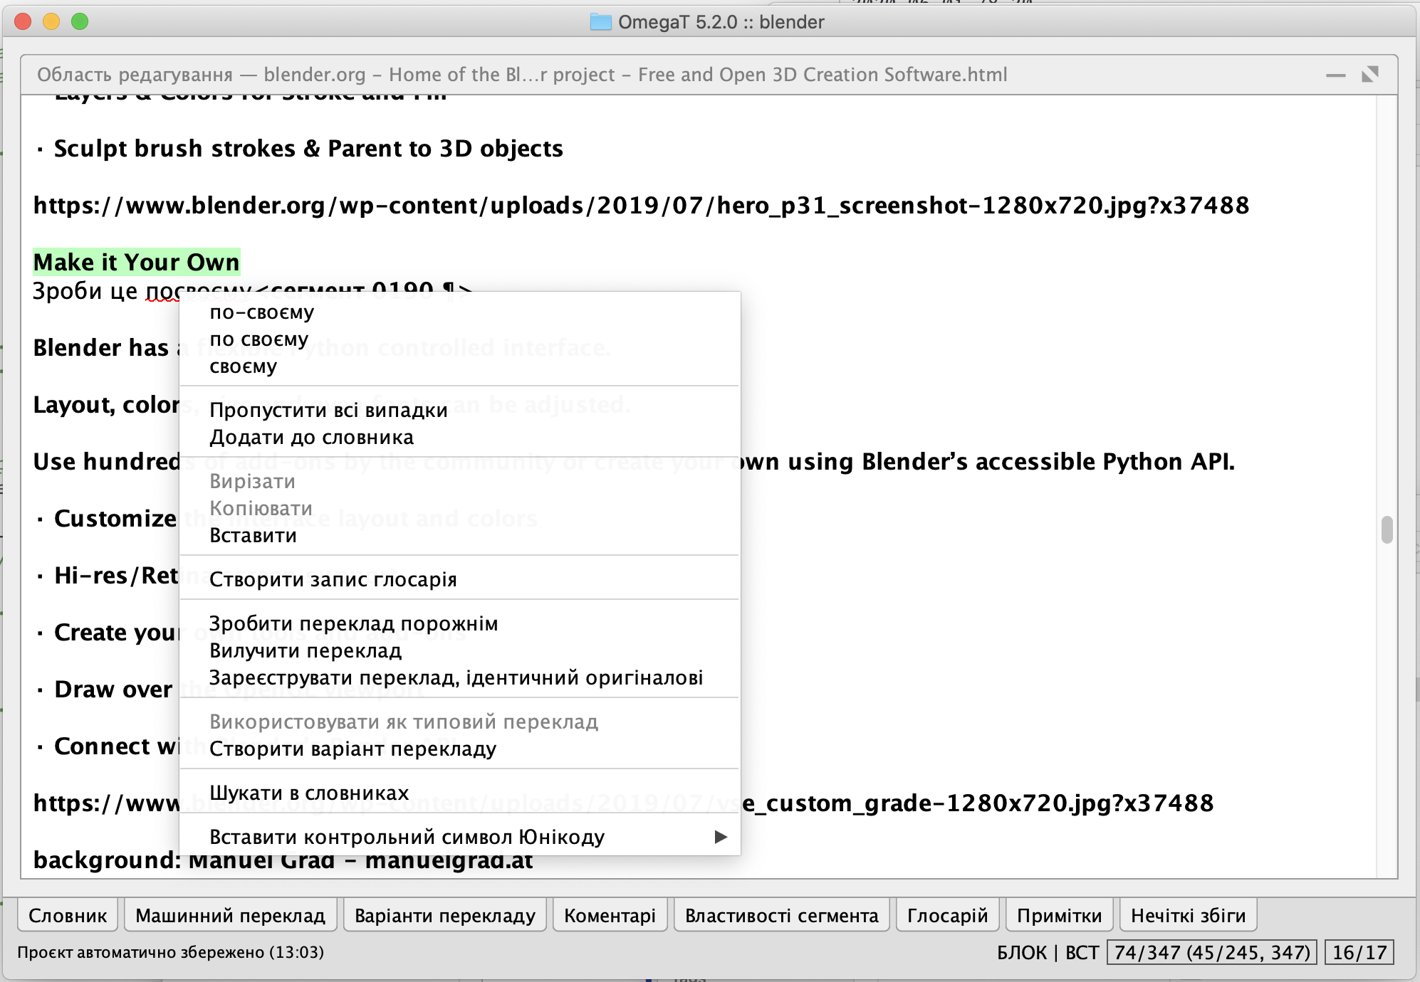Image resolution: width=1420 pixels, height=982 pixels.
Task: Choose single-word suggestion 'своєму'
Action: [x=460, y=366]
